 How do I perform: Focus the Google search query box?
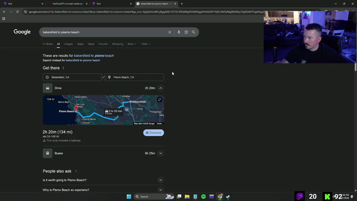tap(103, 32)
